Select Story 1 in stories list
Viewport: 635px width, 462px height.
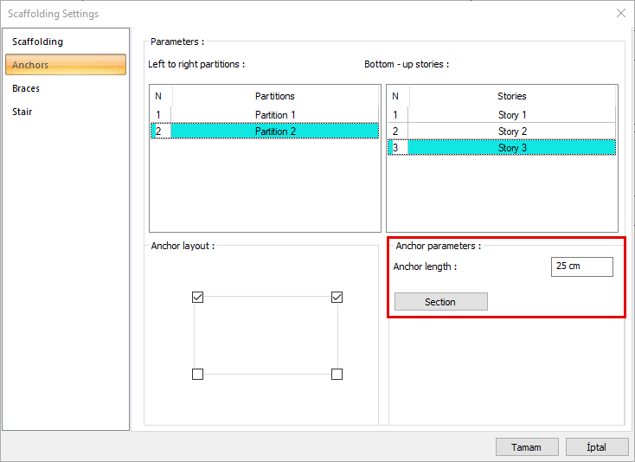(511, 115)
